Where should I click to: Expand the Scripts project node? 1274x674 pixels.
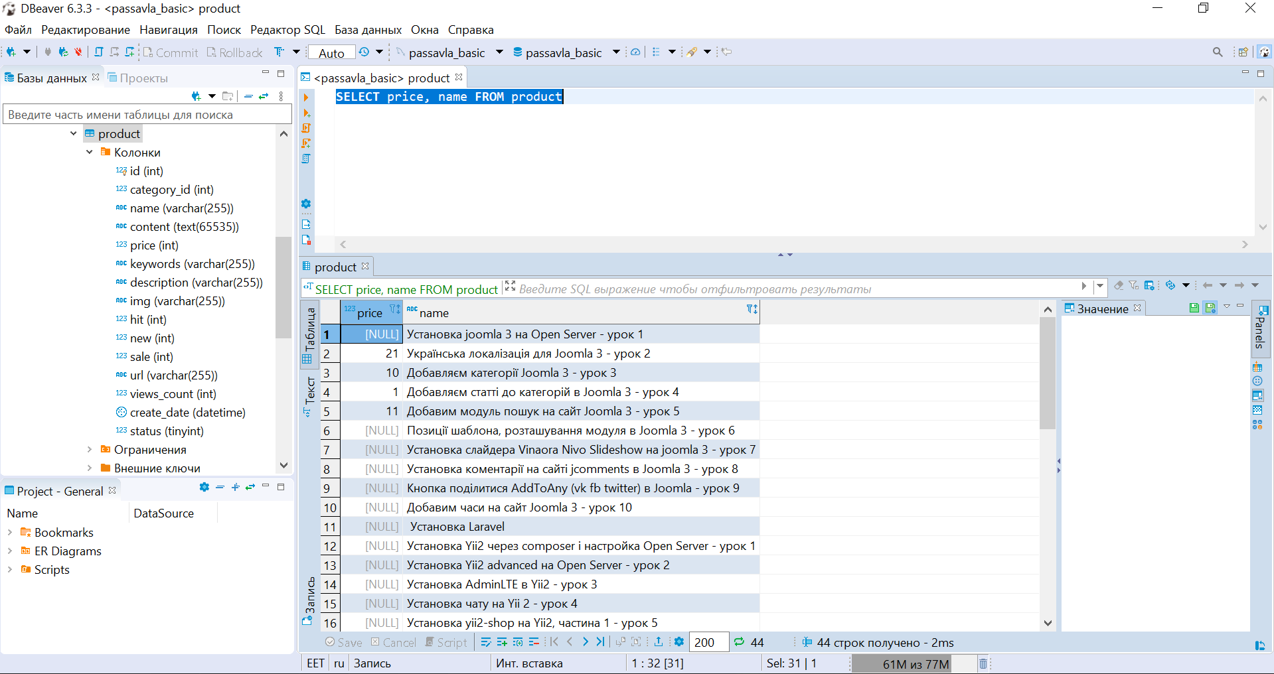(x=10, y=569)
